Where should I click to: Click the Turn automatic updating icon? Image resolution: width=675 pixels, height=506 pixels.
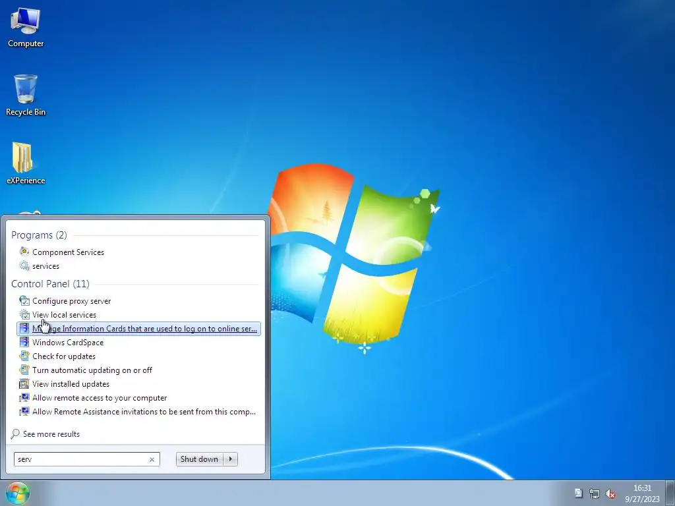[24, 370]
